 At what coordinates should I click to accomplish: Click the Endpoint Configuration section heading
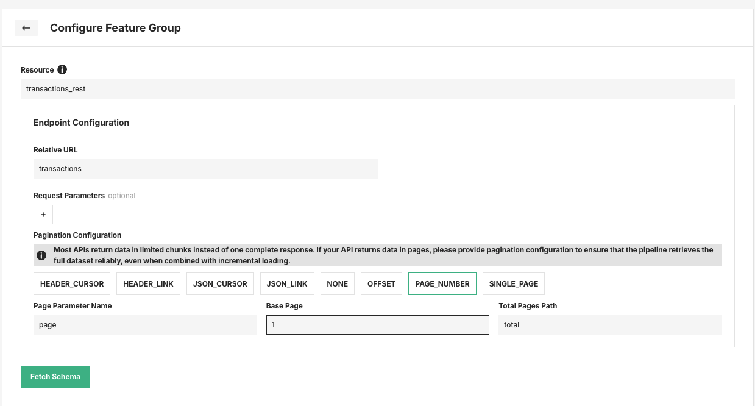(x=81, y=123)
